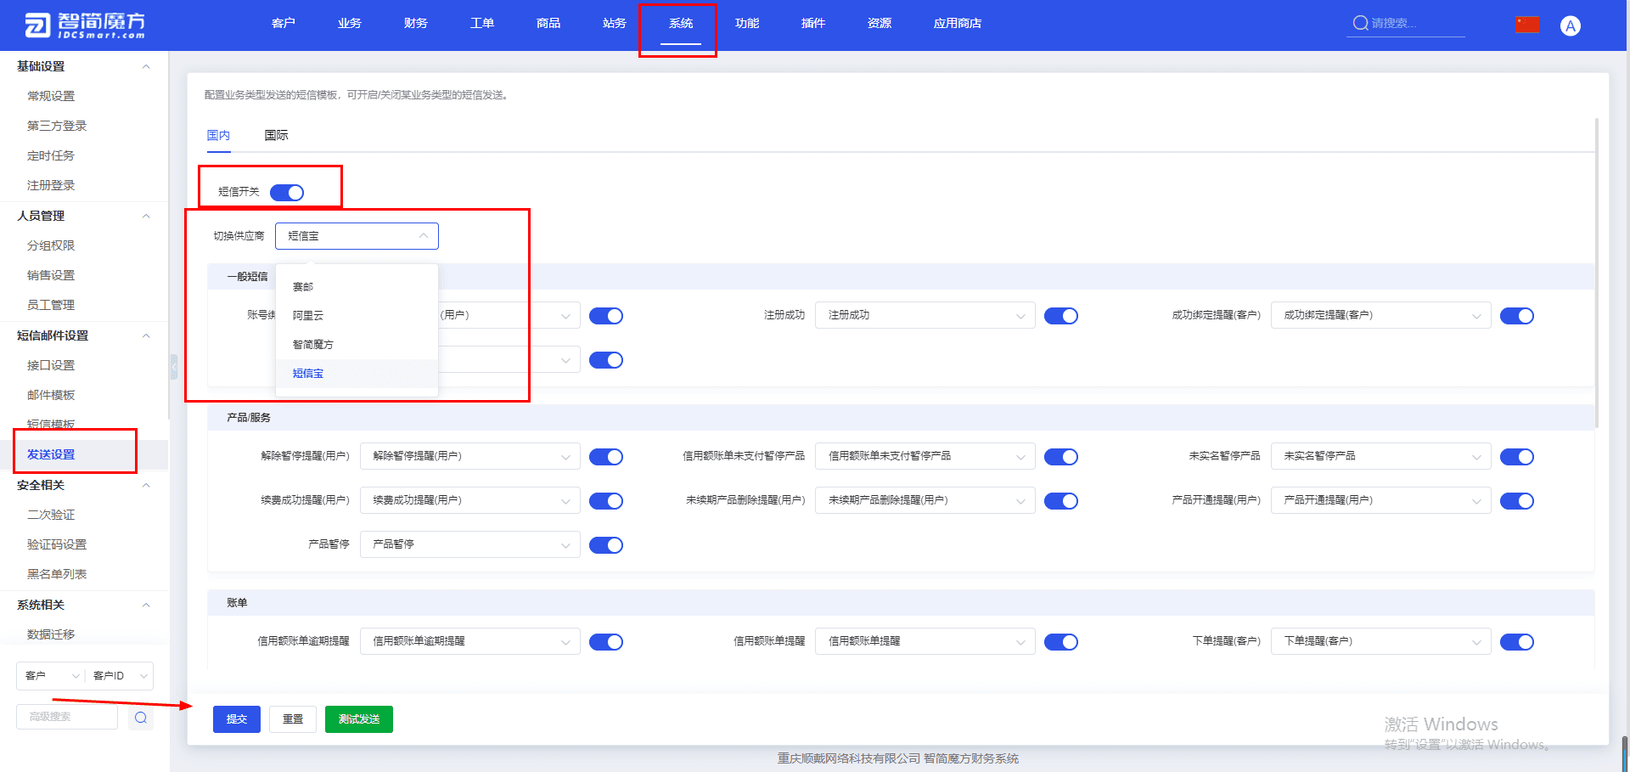Toggle the 信用额账单逾期提醒 switch
1630x772 pixels.
pos(606,642)
